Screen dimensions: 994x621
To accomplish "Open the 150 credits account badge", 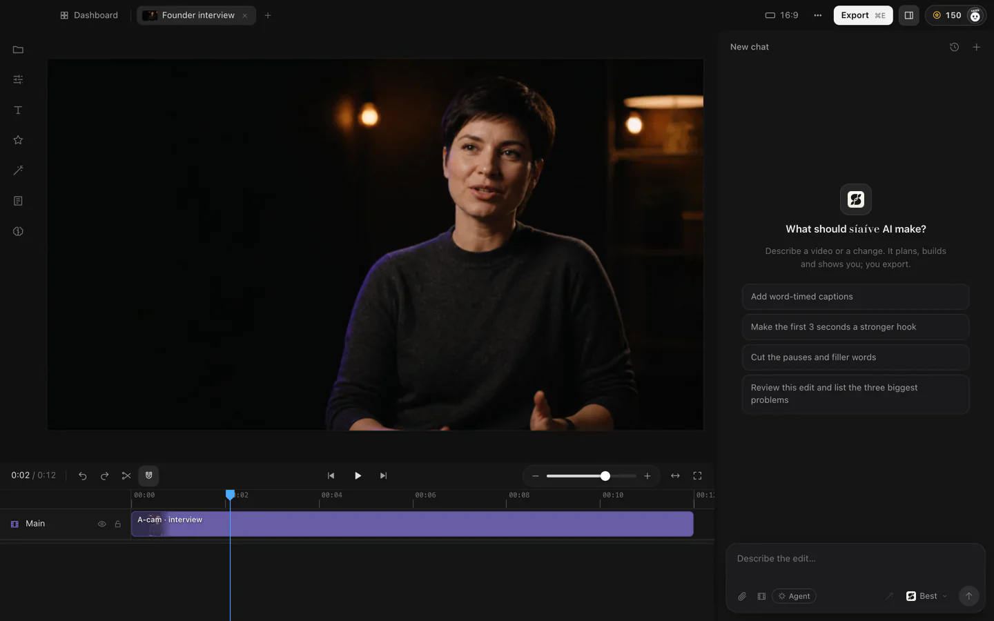I will coord(955,15).
